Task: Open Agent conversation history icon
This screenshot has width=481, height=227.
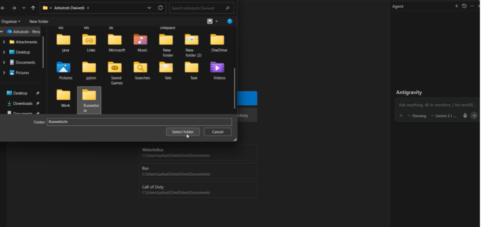Action: tap(465, 6)
